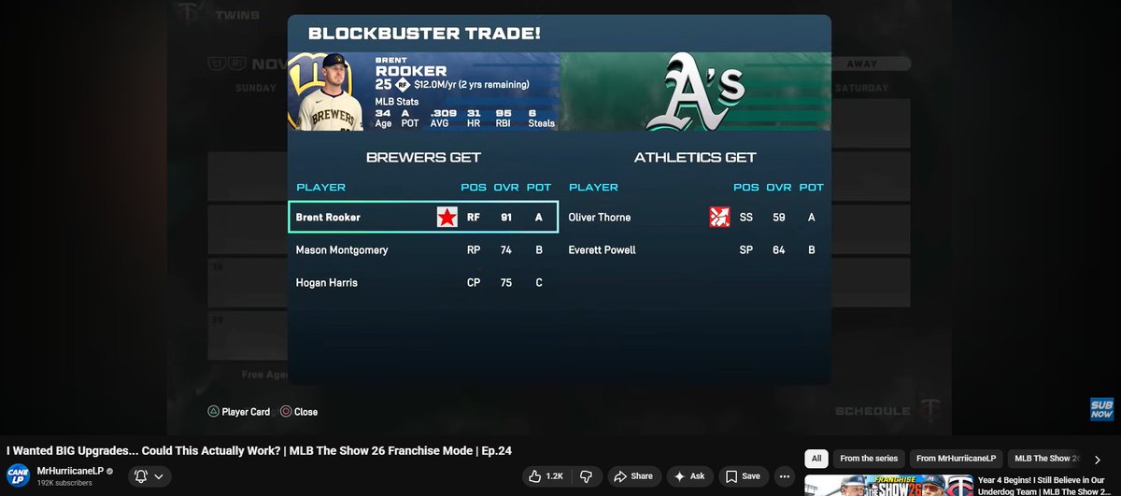Open the more actions menu beside Save
Image resolution: width=1121 pixels, height=496 pixels.
tap(785, 476)
